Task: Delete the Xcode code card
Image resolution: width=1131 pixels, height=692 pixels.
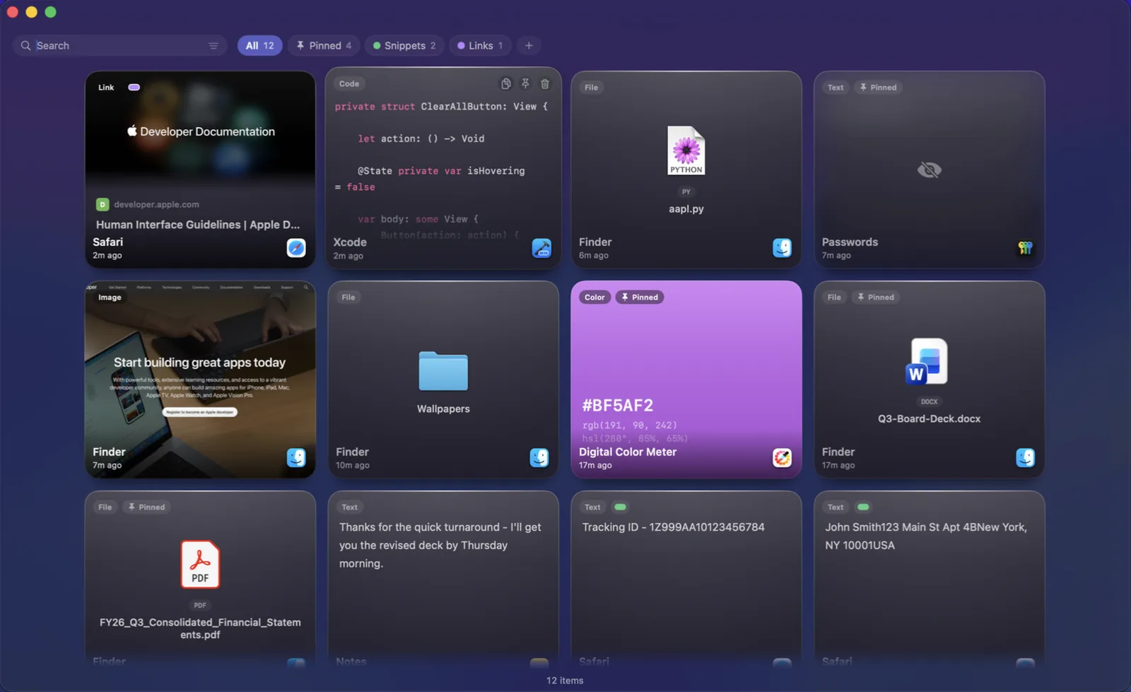Action: (x=545, y=84)
